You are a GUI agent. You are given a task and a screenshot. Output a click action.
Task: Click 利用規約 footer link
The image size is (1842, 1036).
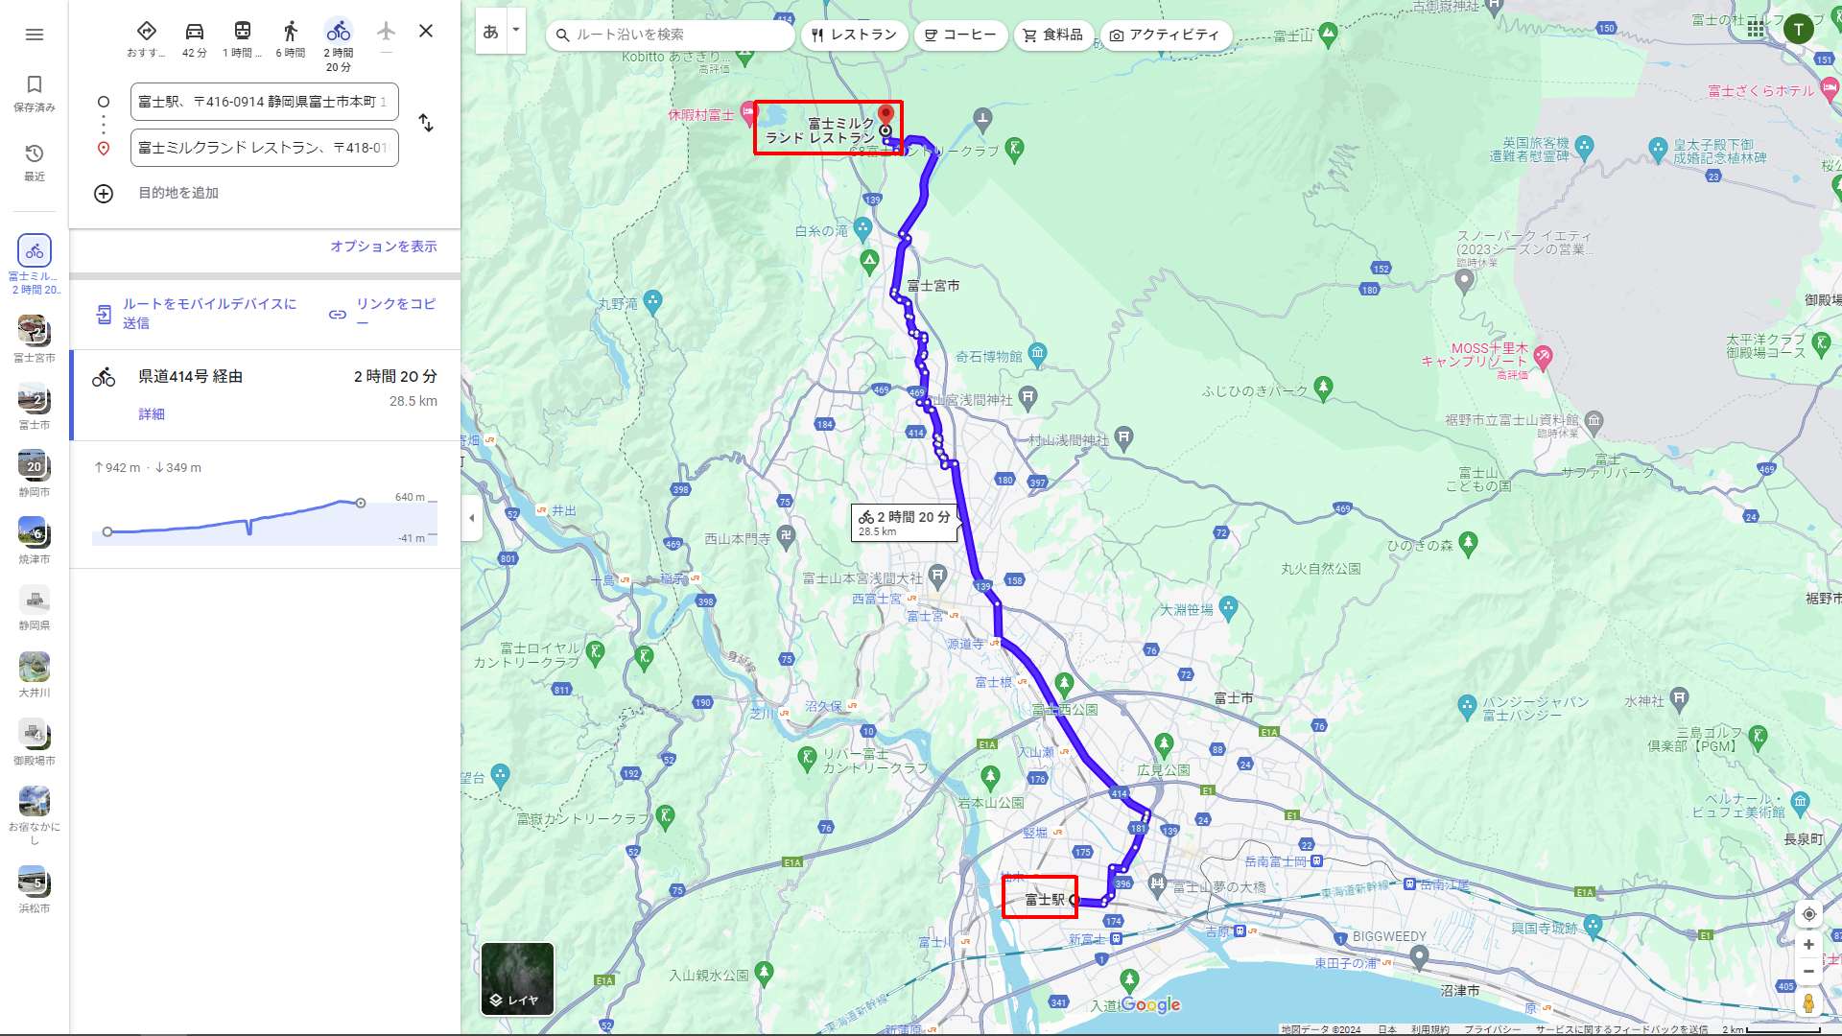(1430, 1029)
